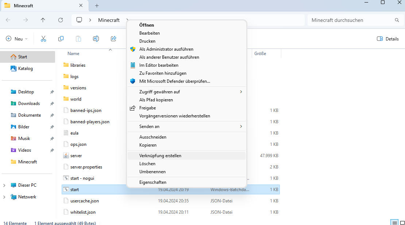The height and width of the screenshot is (225, 405).
Task: Open the Details pane button
Action: [388, 39]
